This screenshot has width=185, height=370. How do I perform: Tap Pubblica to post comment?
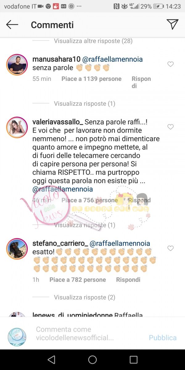pyautogui.click(x=163, y=338)
